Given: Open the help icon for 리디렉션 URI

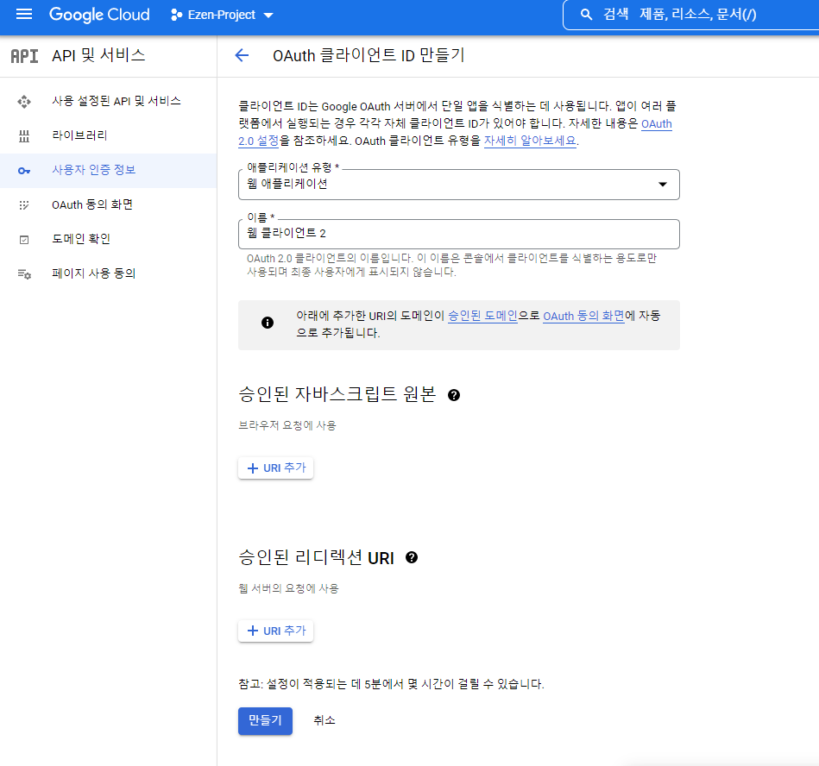Looking at the screenshot, I should [412, 557].
